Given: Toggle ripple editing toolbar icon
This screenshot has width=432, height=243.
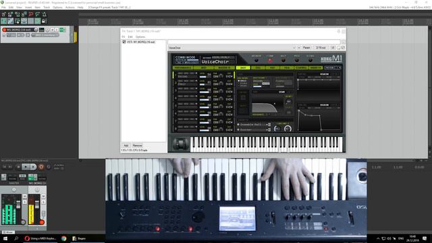Looking at the screenshot, I should 18,21.
